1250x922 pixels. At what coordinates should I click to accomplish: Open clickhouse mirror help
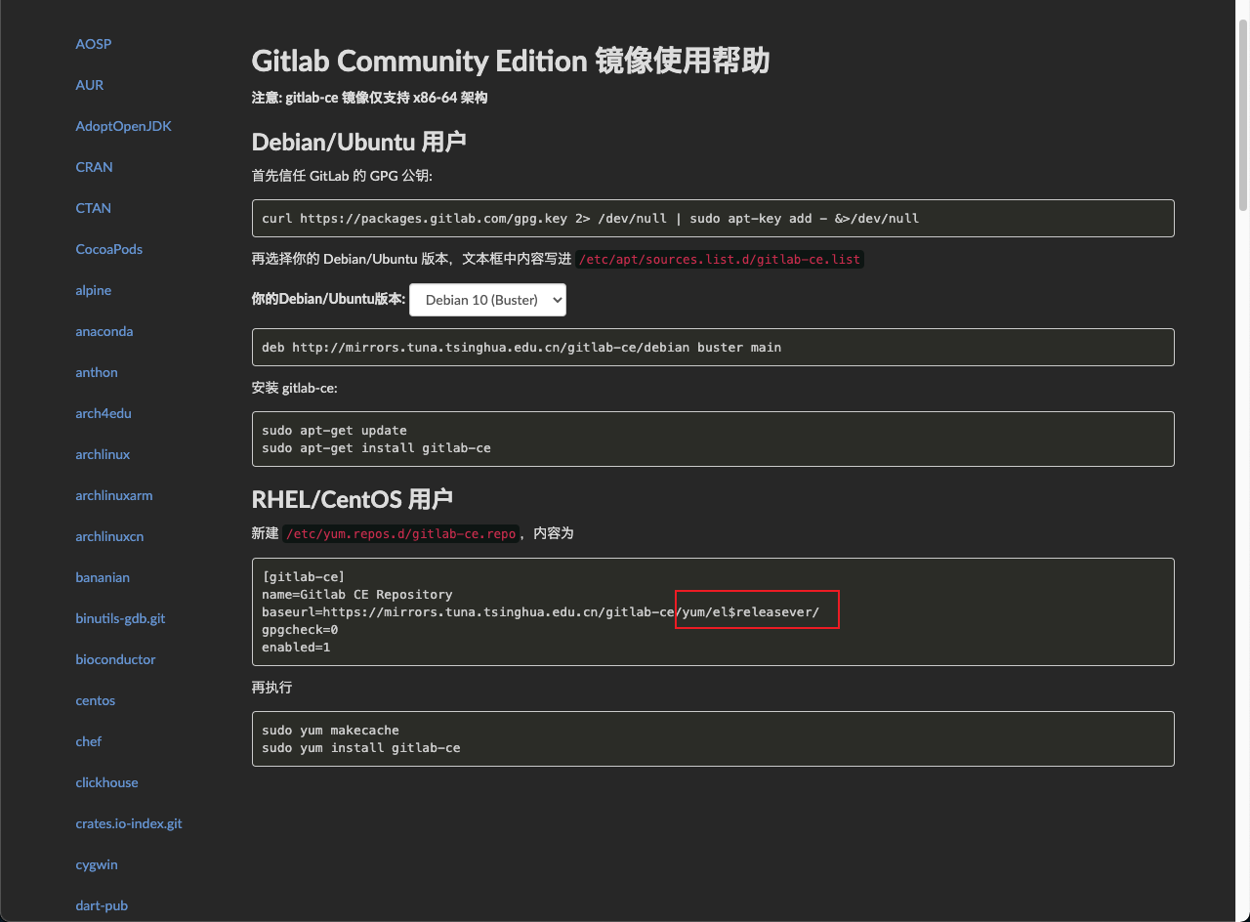point(106,782)
